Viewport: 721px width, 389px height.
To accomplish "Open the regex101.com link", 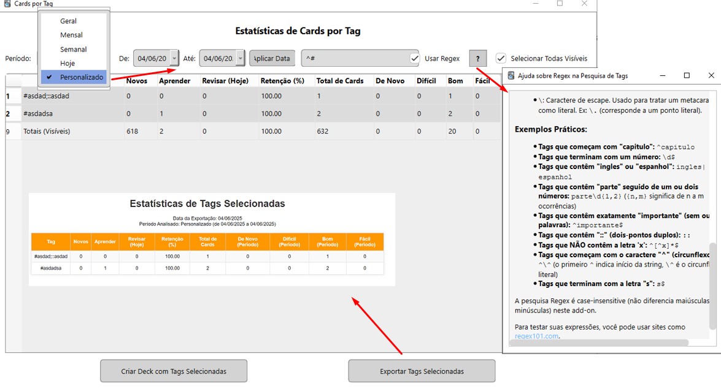I will [x=536, y=336].
